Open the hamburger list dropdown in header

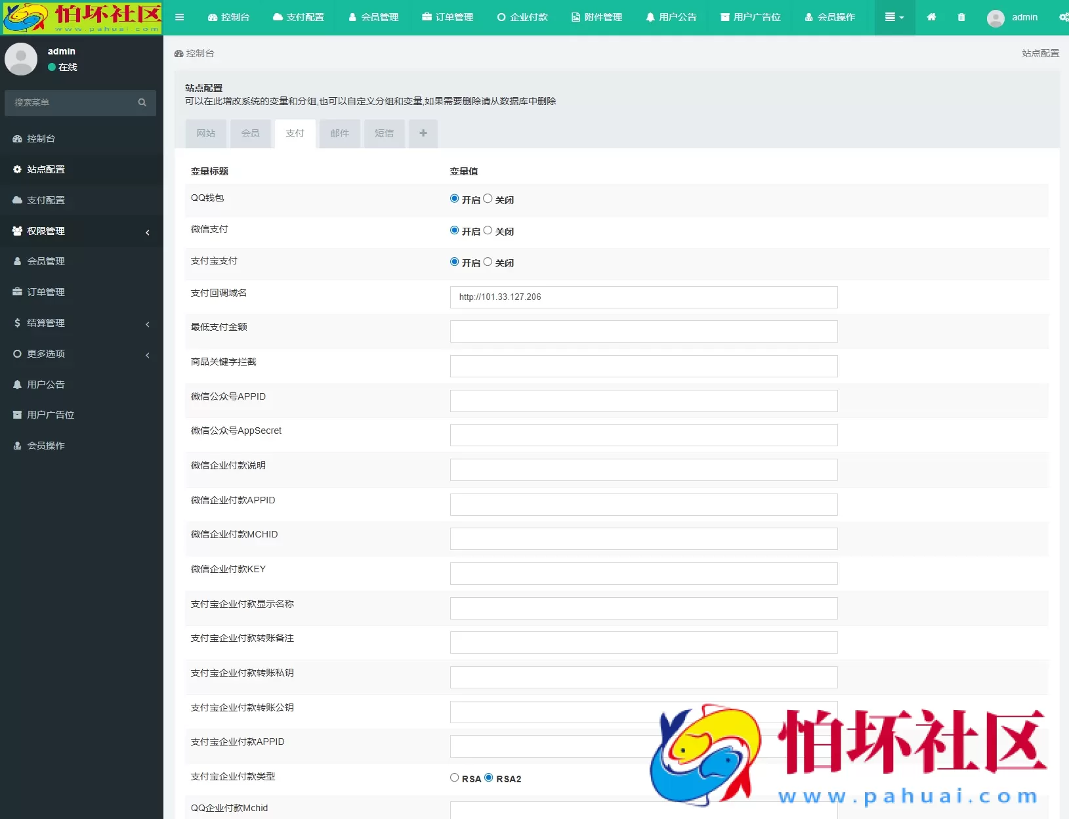pyautogui.click(x=894, y=18)
